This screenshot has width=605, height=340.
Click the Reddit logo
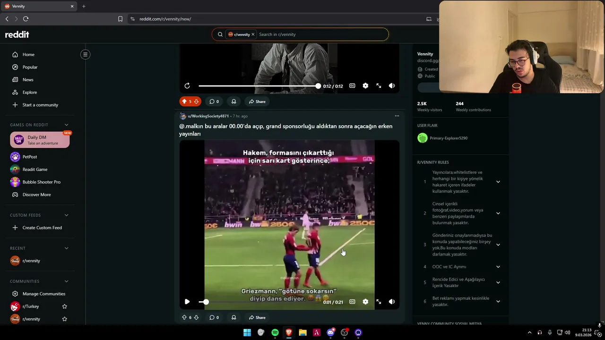coord(17,34)
